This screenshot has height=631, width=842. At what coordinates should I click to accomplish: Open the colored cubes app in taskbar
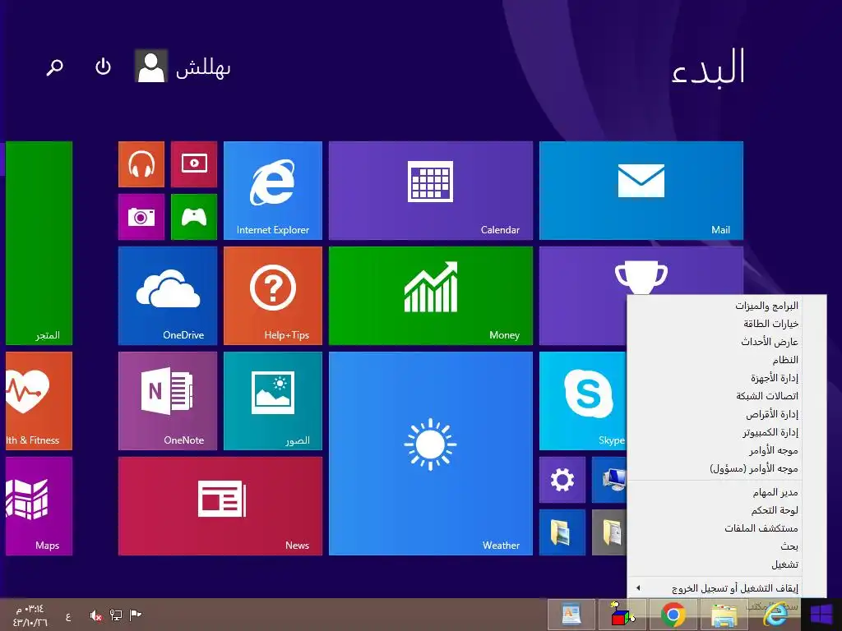(622, 615)
